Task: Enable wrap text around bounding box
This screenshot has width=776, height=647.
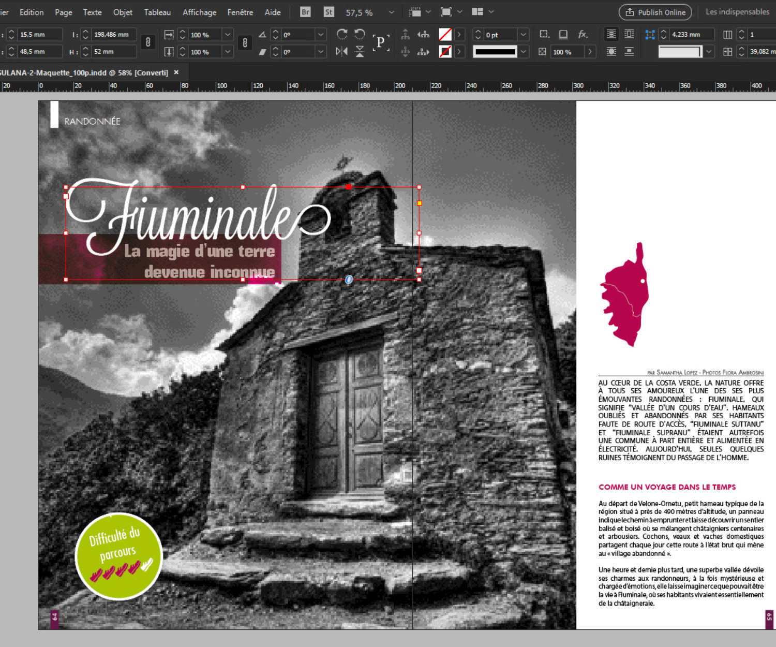Action: tap(629, 34)
